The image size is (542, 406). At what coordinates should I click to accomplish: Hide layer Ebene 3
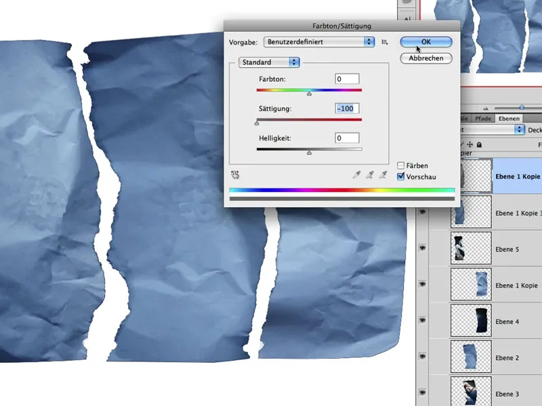coord(422,392)
